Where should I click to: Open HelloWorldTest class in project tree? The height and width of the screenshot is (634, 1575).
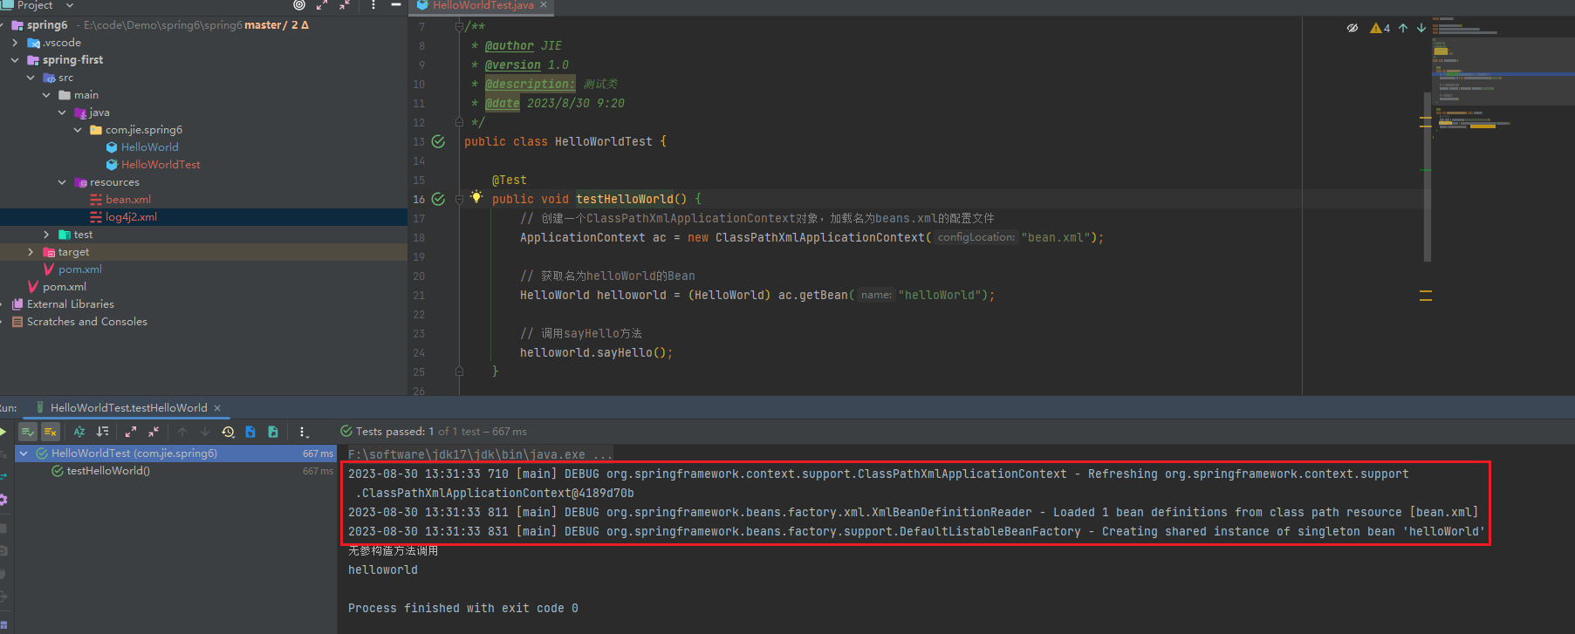coord(161,165)
